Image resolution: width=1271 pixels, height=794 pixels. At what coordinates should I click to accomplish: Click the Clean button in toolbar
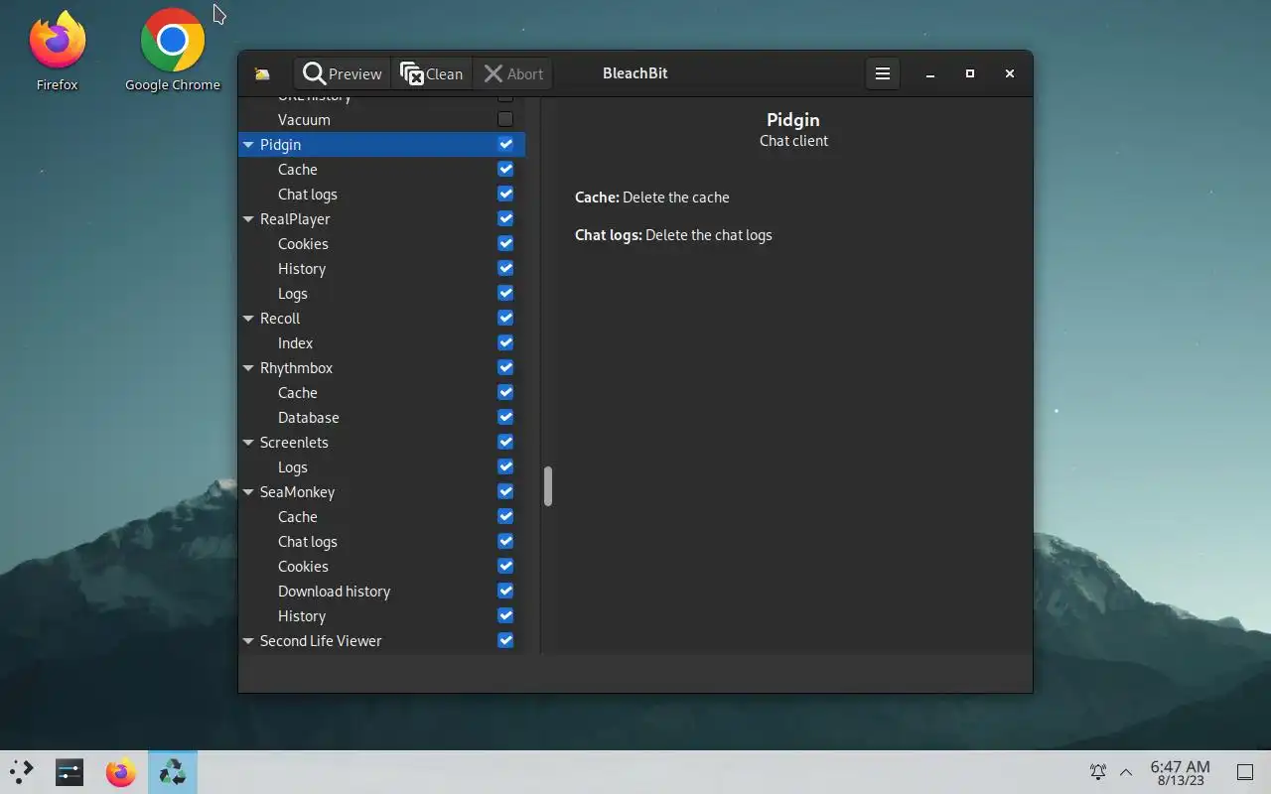click(432, 73)
